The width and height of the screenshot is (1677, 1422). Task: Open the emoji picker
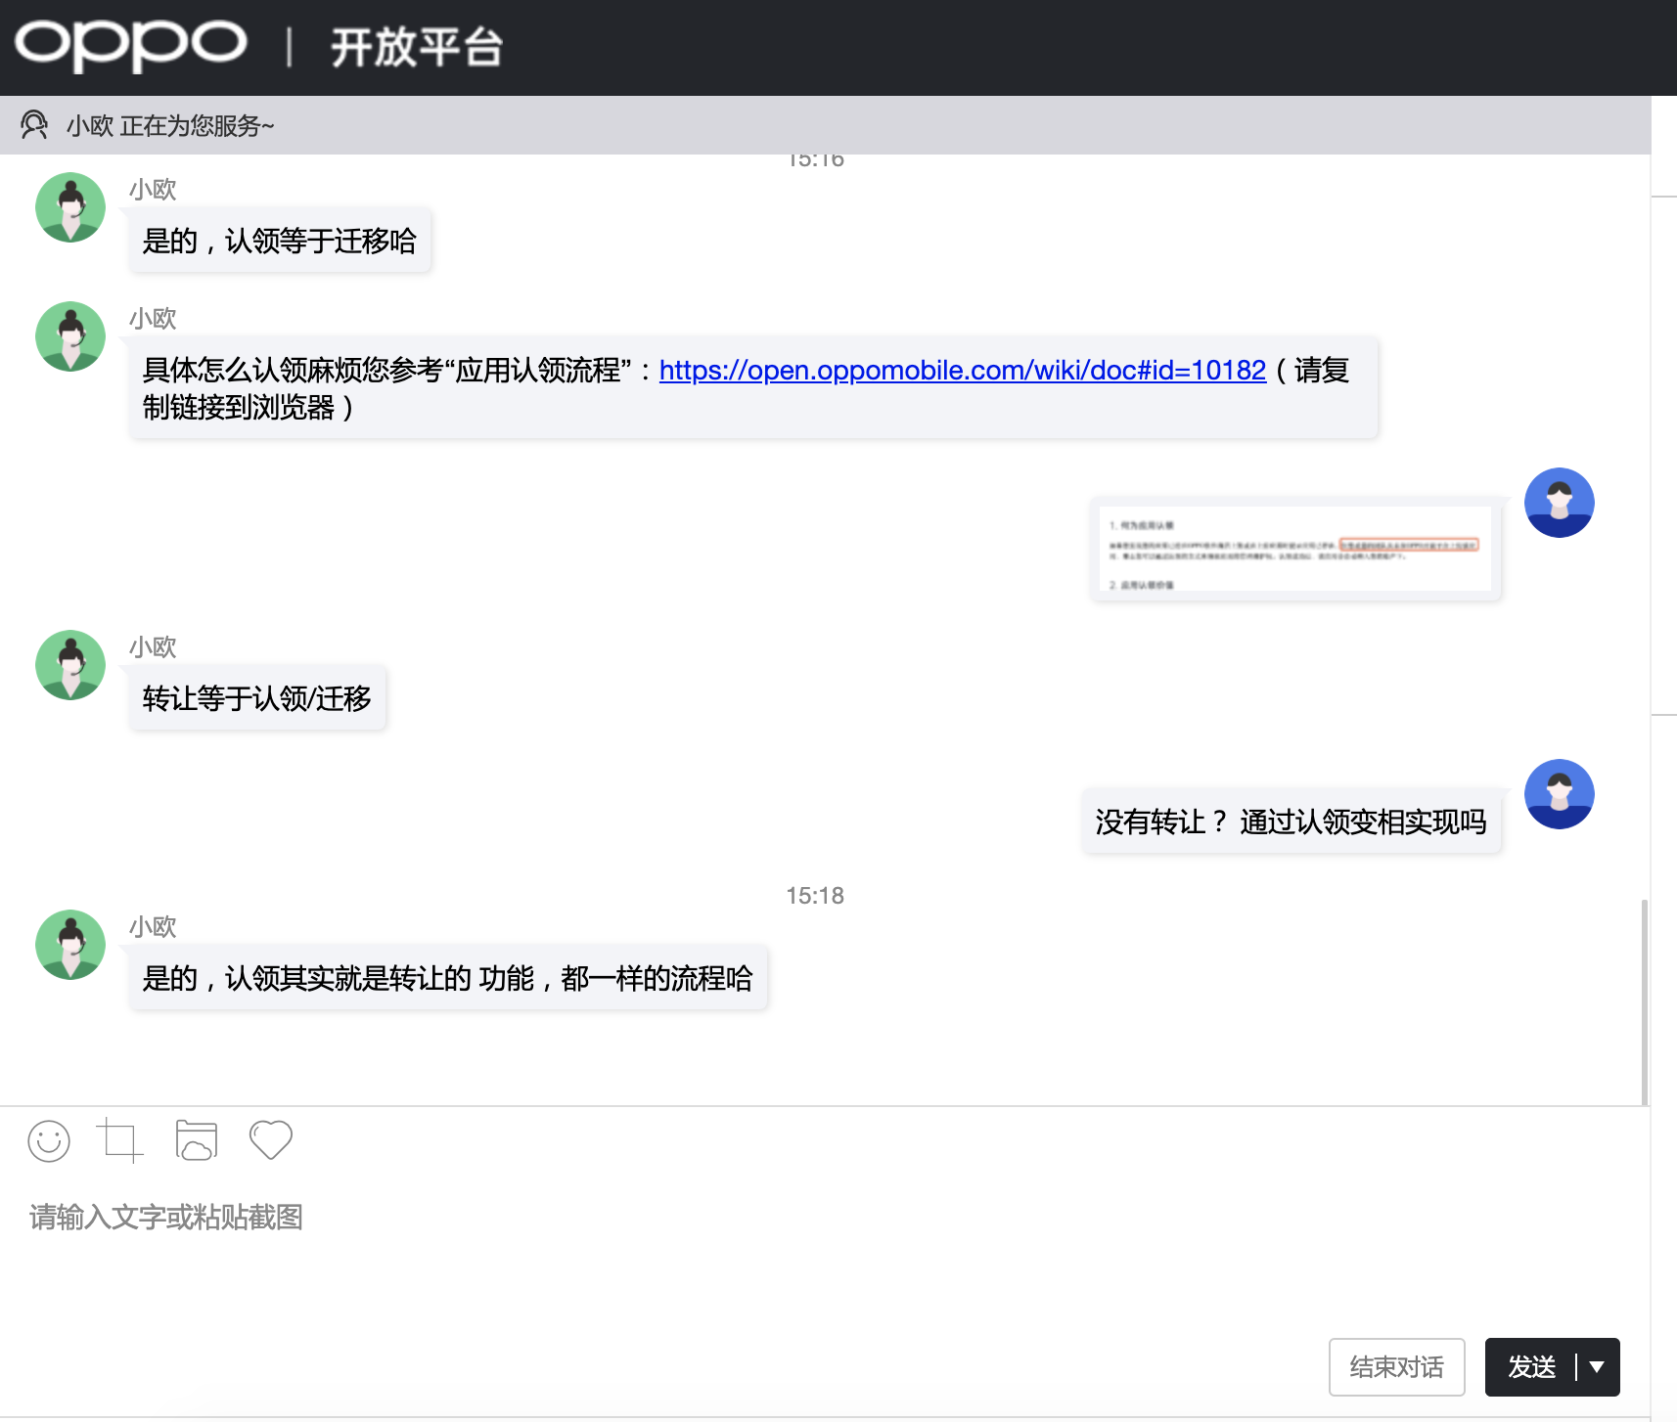coord(49,1140)
